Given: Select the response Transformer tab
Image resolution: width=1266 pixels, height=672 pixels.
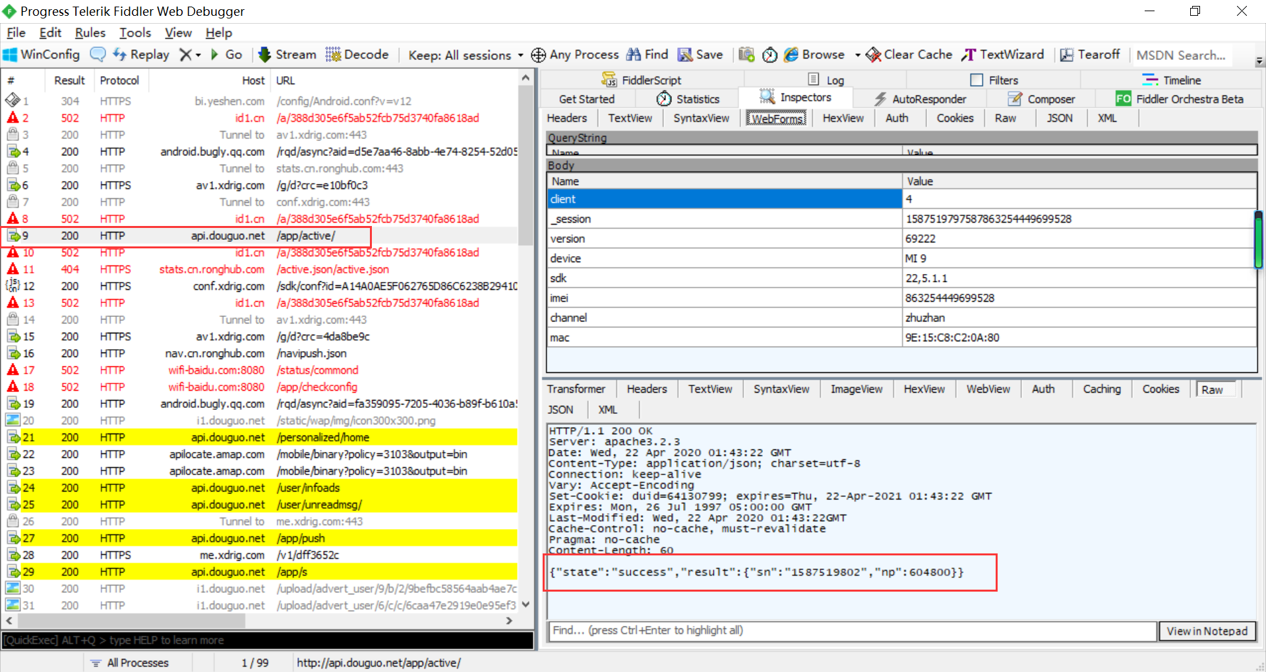Looking at the screenshot, I should pyautogui.click(x=576, y=389).
